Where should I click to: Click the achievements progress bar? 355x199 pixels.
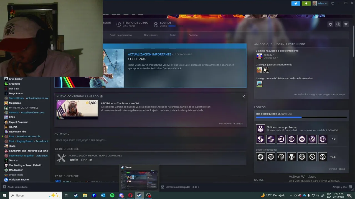[x=301, y=117]
